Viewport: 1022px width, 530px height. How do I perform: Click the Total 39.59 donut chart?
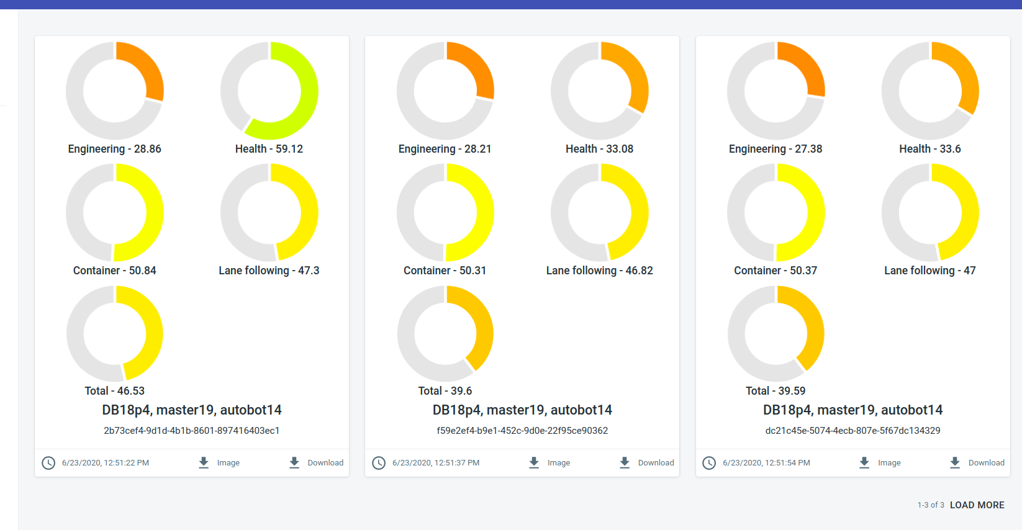point(776,334)
